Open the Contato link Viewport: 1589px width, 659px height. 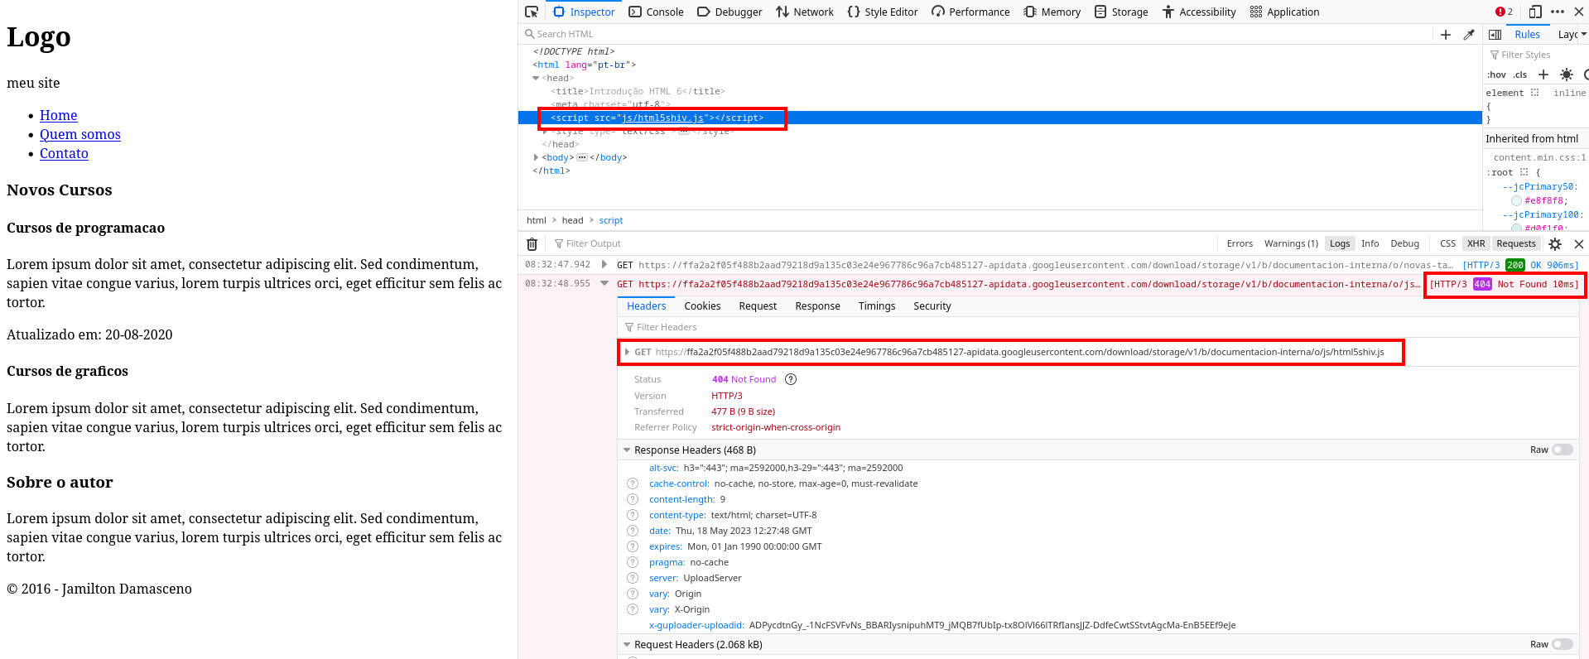coord(64,153)
